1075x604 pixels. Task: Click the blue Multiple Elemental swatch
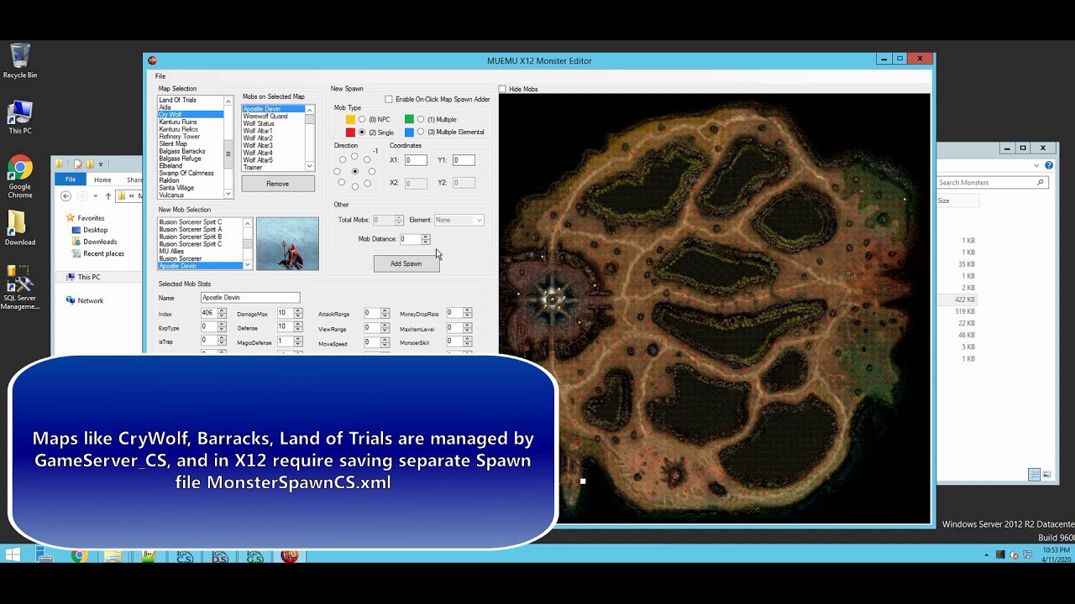tap(409, 133)
